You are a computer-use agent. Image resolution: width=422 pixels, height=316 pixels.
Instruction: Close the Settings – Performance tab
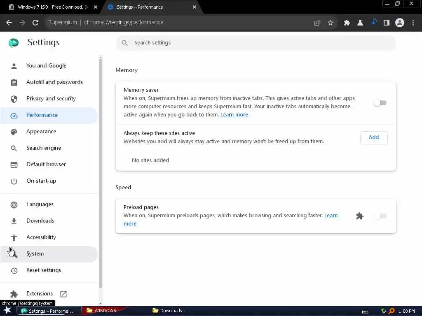click(x=195, y=7)
